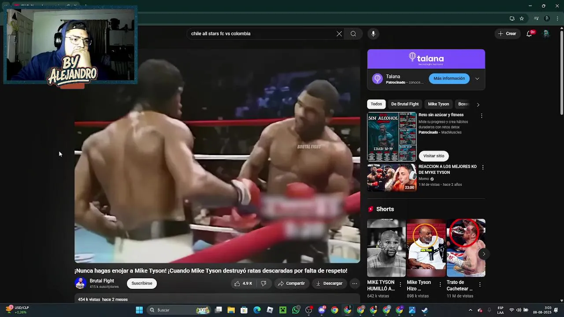This screenshot has width=564, height=317.
Task: Open options for REACCION A LOS MEJORES KO
Action: pos(483,167)
